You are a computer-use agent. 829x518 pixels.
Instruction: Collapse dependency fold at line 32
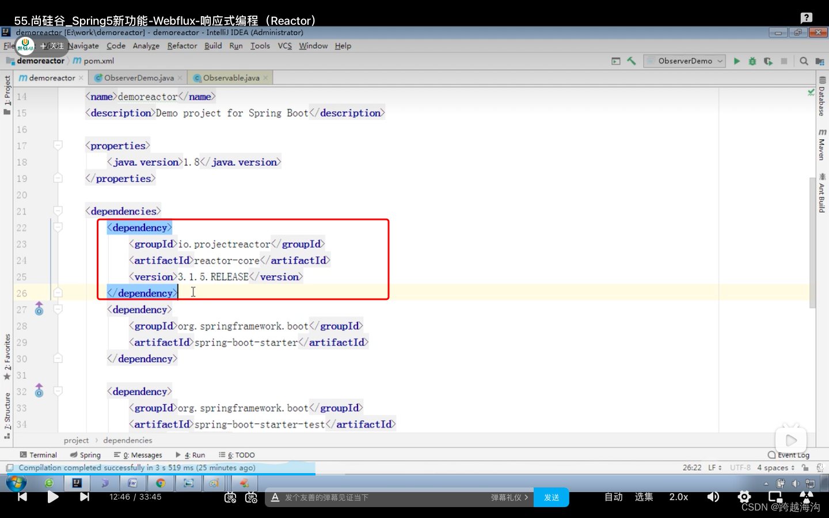click(58, 391)
